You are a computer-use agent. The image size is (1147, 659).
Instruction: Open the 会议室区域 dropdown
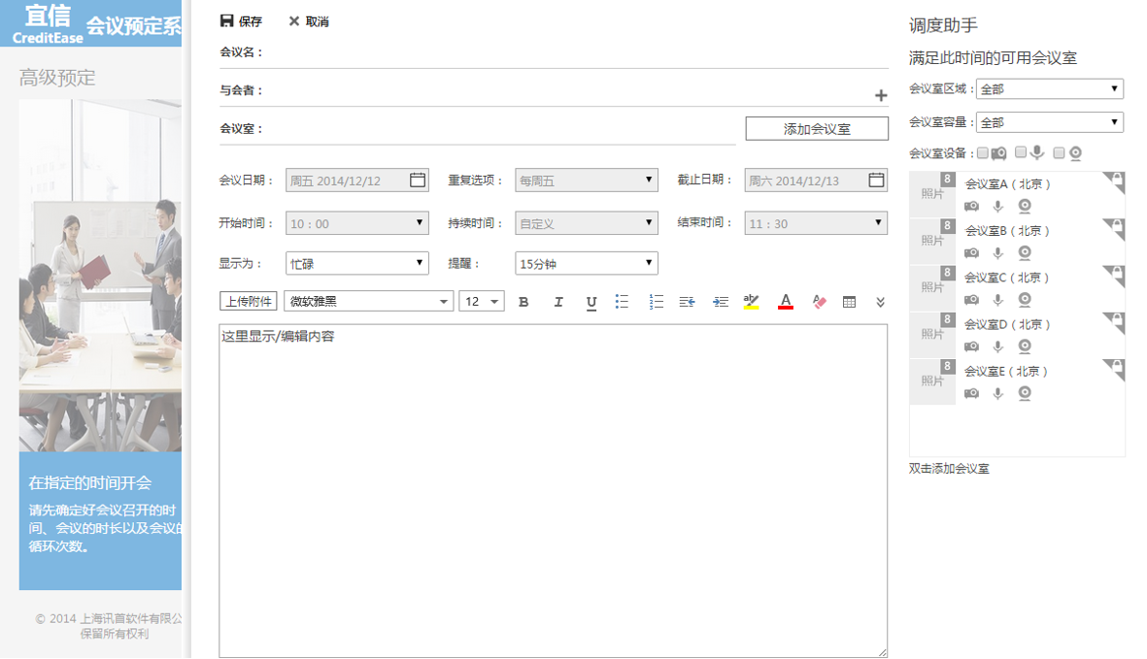tap(1050, 88)
